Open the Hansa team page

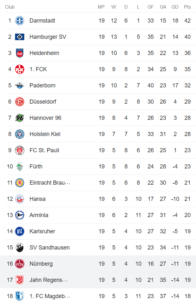[37, 199]
